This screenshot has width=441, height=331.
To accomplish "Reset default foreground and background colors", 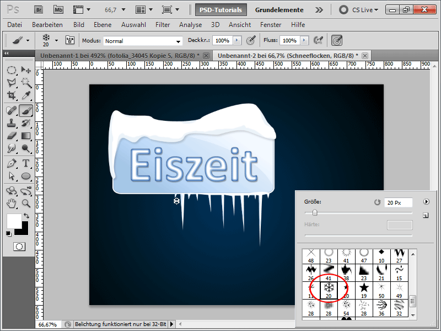I will (8, 233).
